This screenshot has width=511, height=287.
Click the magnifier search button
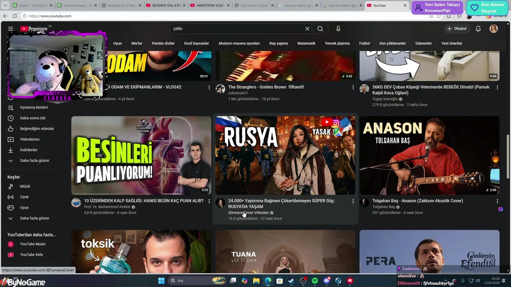tap(320, 29)
